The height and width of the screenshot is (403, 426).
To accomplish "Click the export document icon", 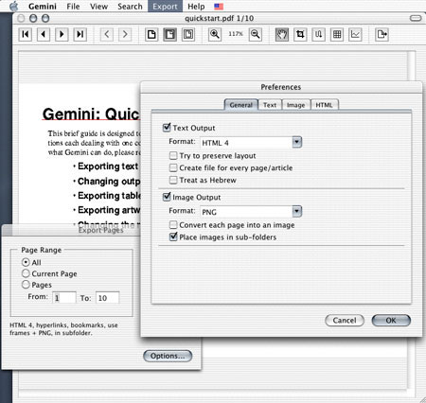I will pyautogui.click(x=382, y=34).
